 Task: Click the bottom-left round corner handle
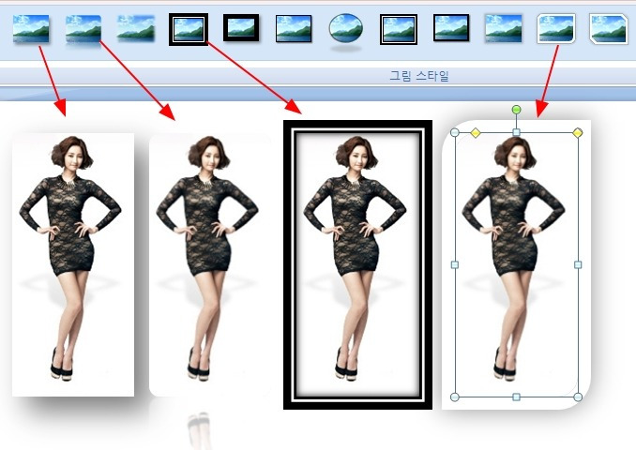click(455, 397)
